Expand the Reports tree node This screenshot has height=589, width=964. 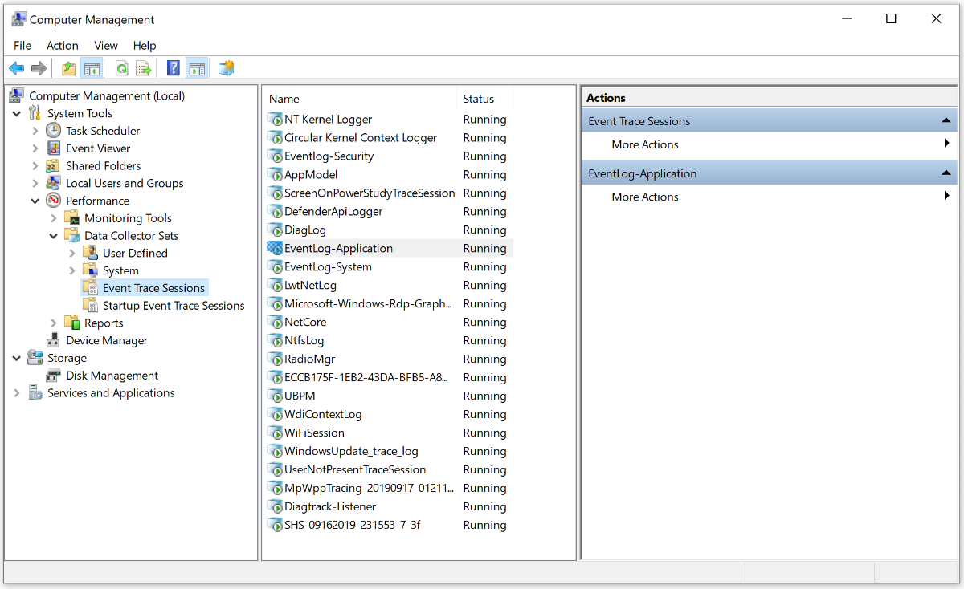click(x=54, y=323)
